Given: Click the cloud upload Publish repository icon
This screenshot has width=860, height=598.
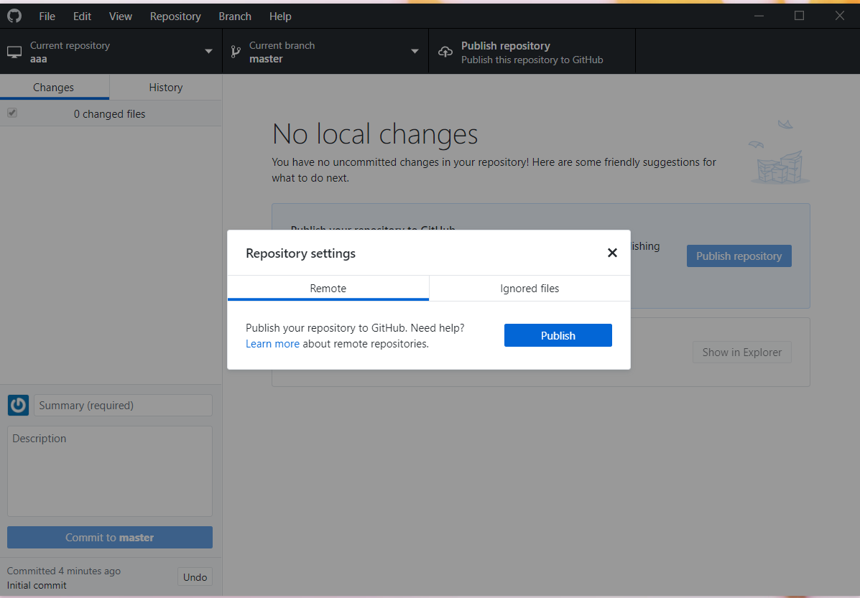Looking at the screenshot, I should (x=445, y=52).
